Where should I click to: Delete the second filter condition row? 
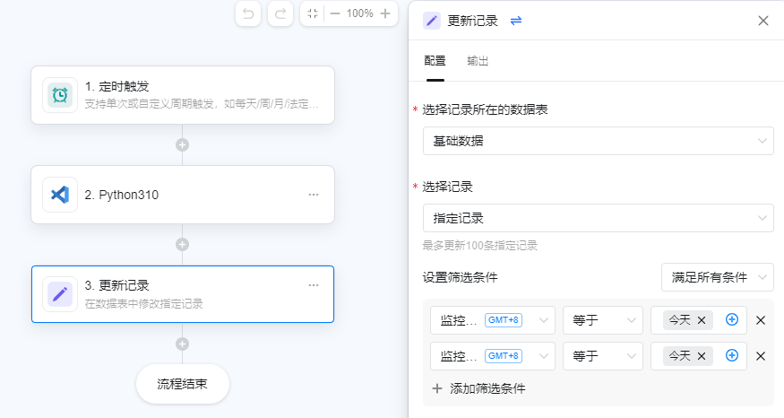(x=761, y=356)
